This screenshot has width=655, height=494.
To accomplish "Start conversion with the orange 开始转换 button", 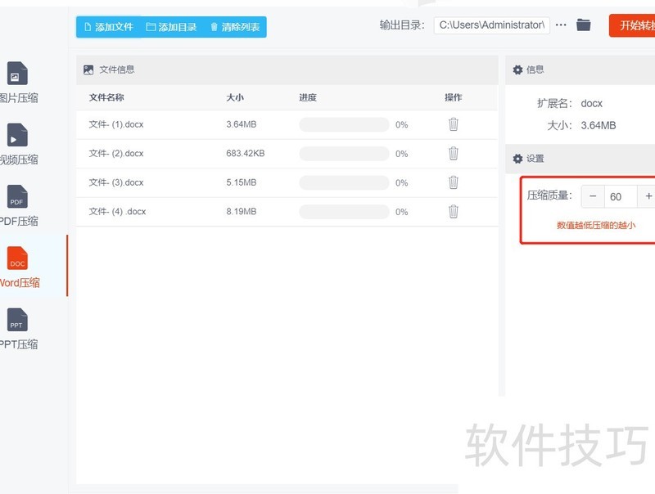I will pyautogui.click(x=634, y=25).
